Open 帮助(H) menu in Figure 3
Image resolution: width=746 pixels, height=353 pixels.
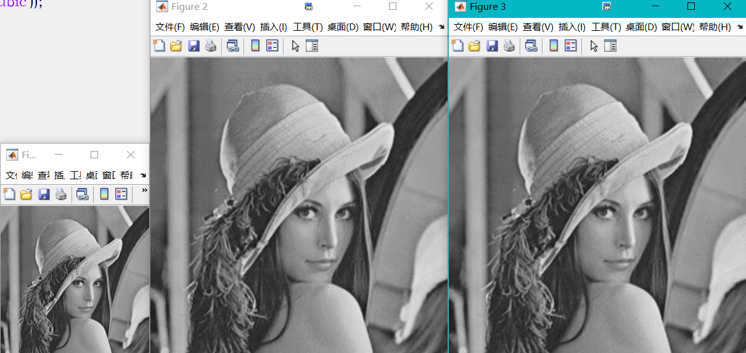coord(715,27)
